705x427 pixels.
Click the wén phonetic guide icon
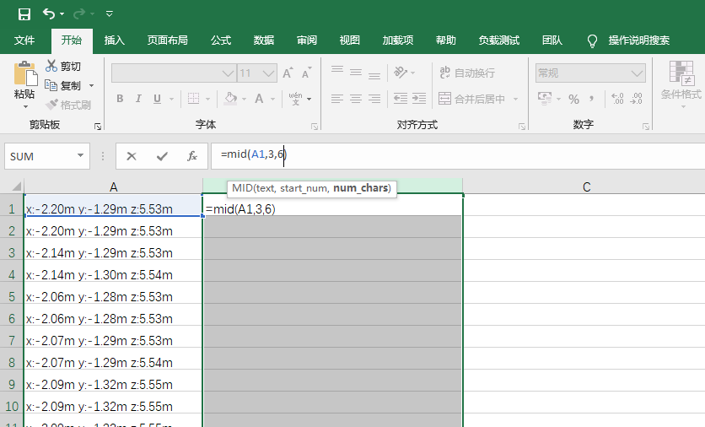coord(295,99)
